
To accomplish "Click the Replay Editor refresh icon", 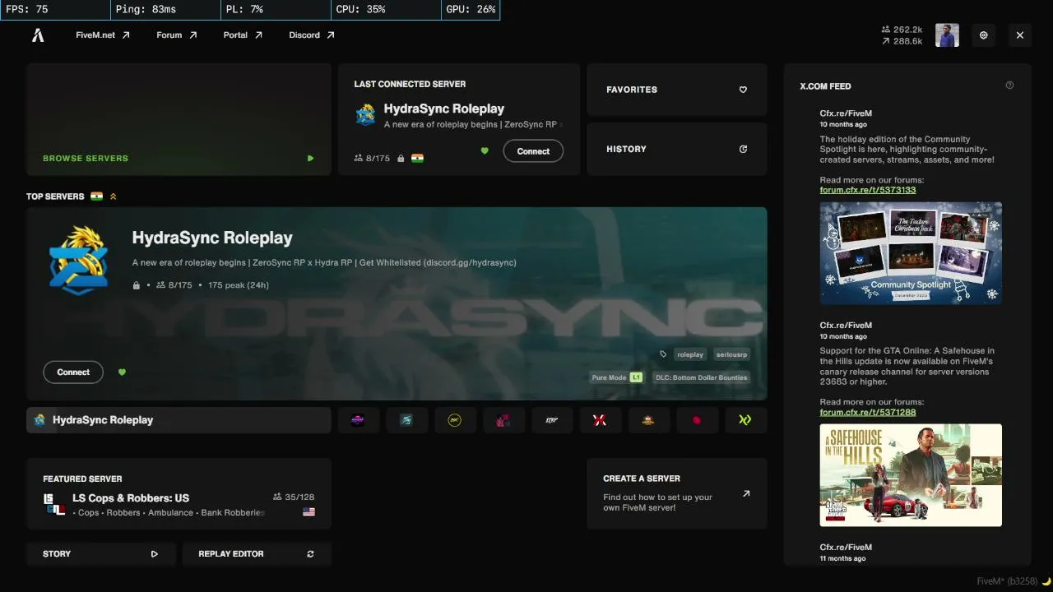I will (310, 554).
